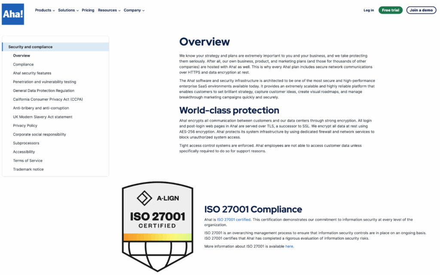Screen dimensions: 440x275
Task: View Penetration and vulnerability testing
Action: [44, 82]
